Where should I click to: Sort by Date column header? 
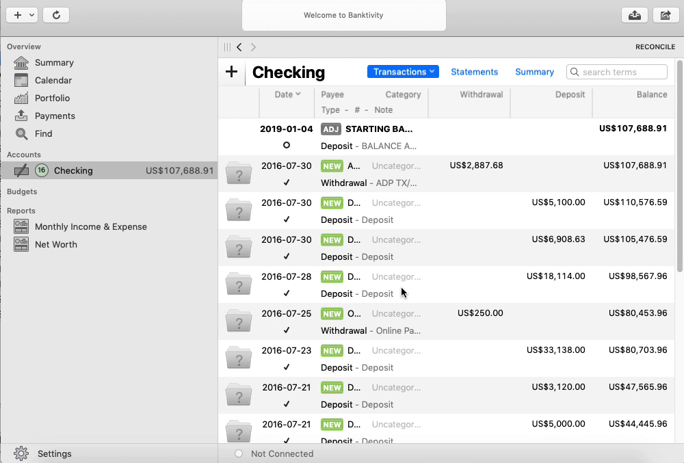287,94
